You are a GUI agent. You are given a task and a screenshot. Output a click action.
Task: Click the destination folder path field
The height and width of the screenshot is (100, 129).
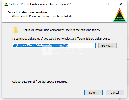54,46
